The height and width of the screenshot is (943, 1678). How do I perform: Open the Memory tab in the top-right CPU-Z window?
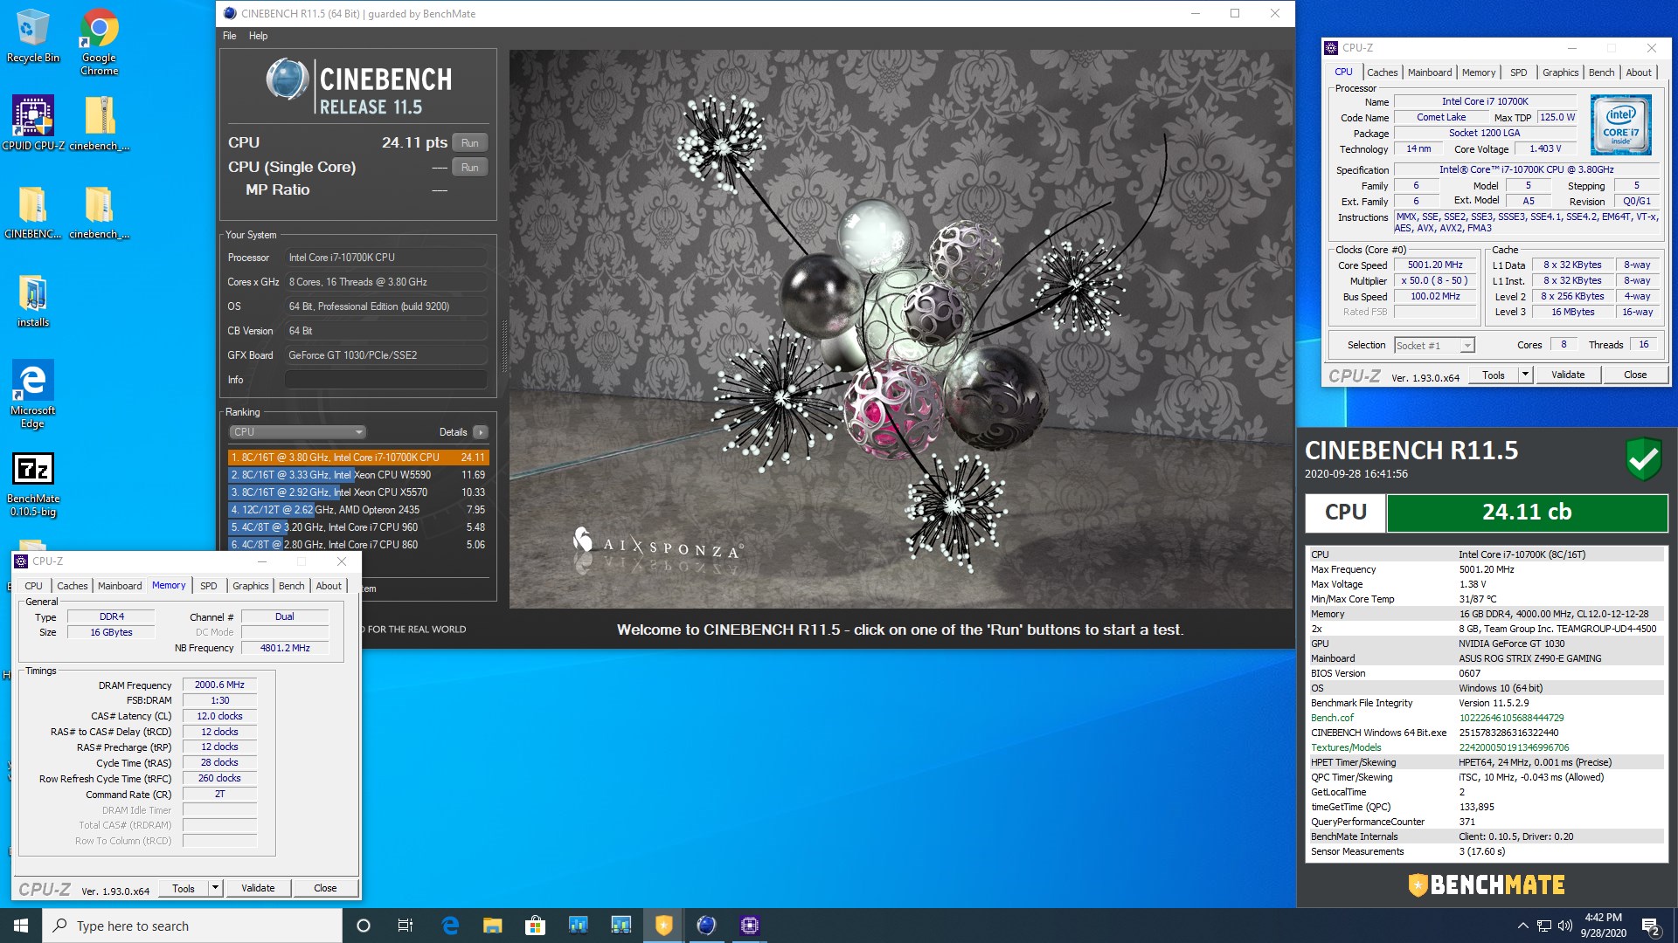(x=1479, y=72)
